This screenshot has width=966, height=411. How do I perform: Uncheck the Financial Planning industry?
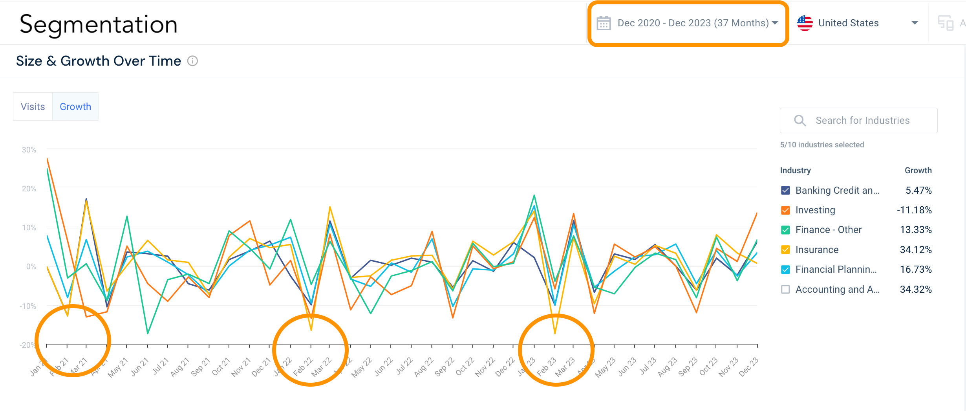pos(786,269)
